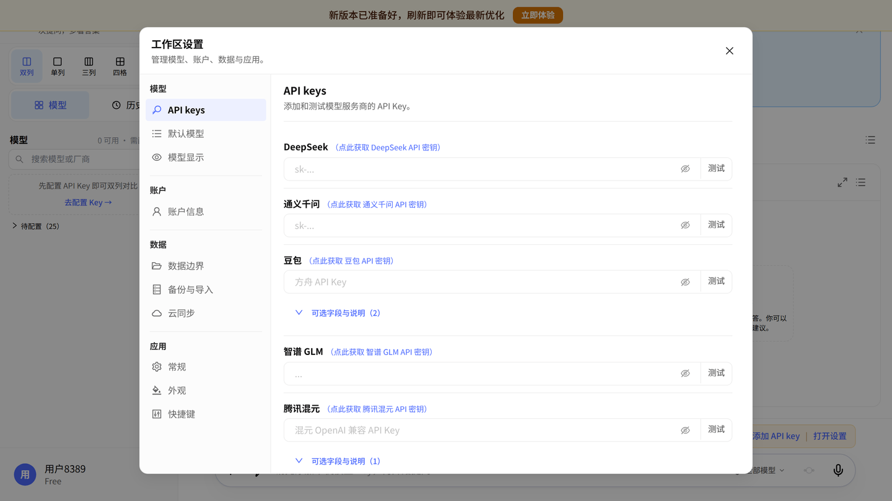Screen dimensions: 892x501
Task: Switch to 三列 layout
Action: click(x=89, y=66)
